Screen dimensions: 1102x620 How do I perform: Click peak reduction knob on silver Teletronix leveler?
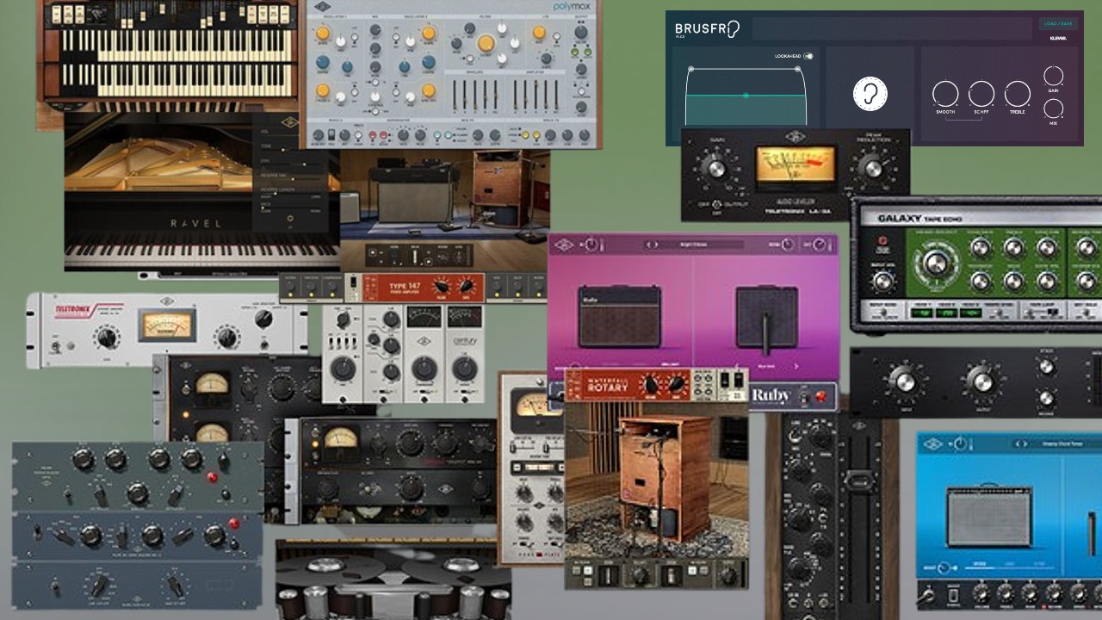227,336
